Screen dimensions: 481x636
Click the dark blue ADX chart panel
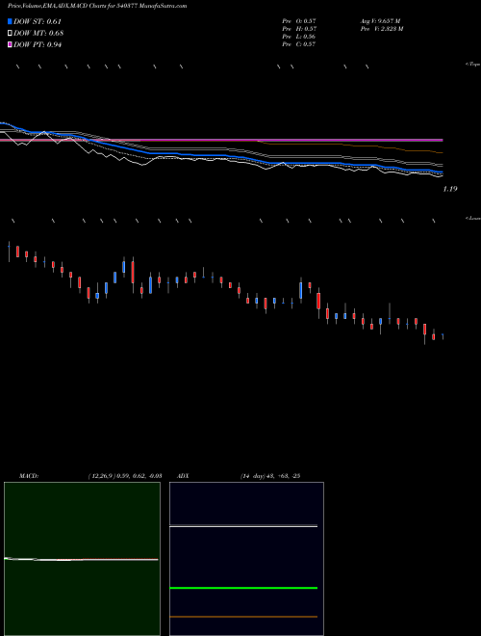(246, 559)
